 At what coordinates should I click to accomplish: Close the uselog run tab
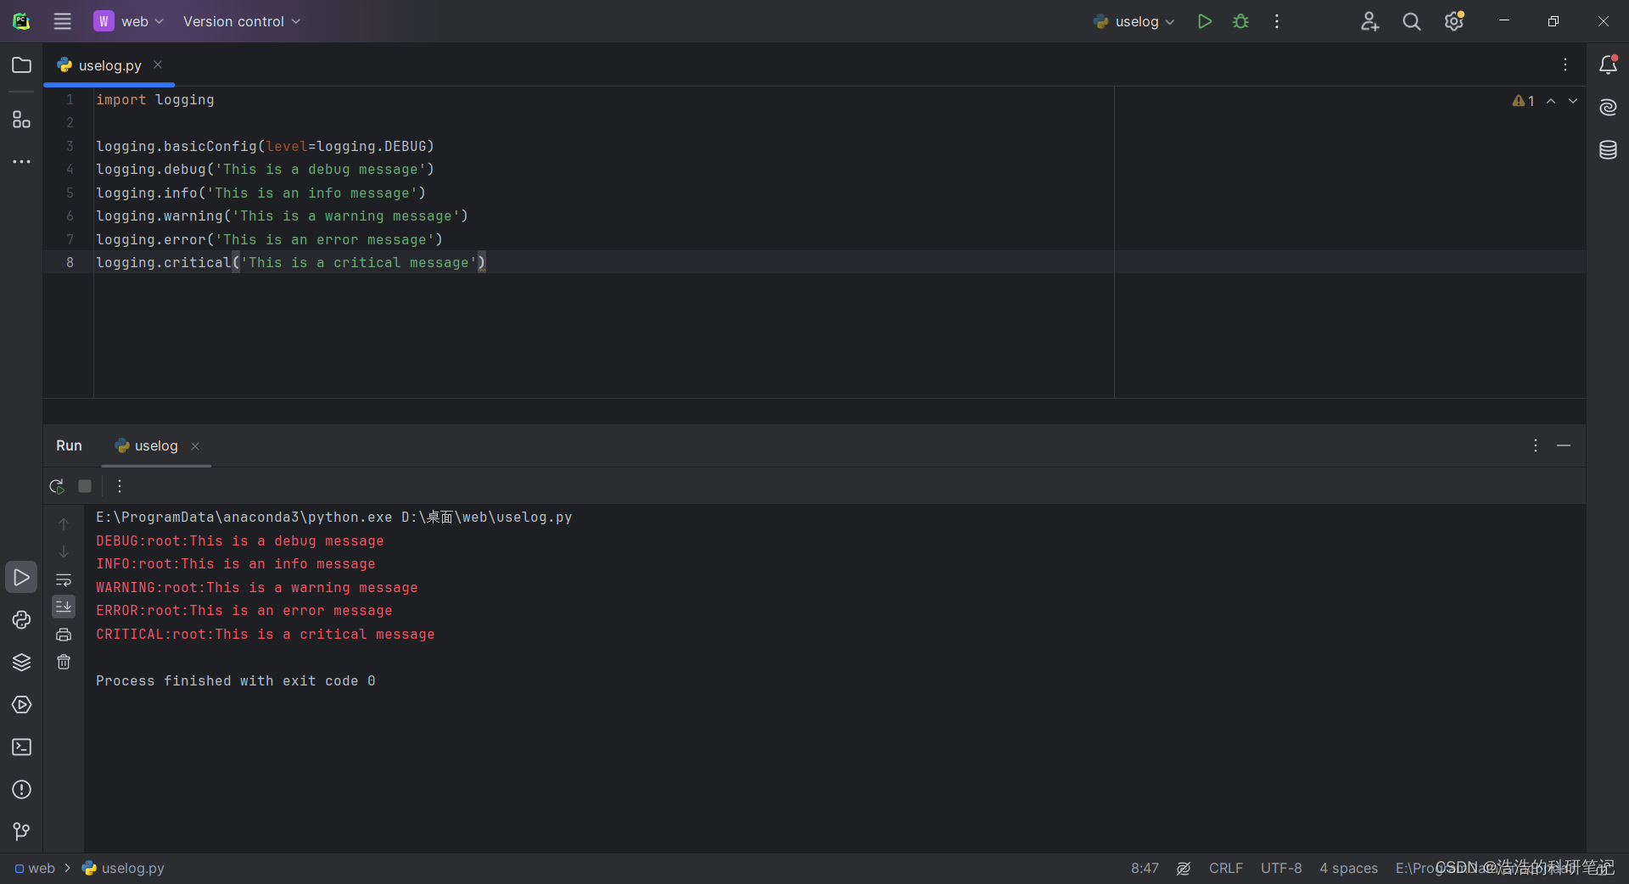pos(195,446)
